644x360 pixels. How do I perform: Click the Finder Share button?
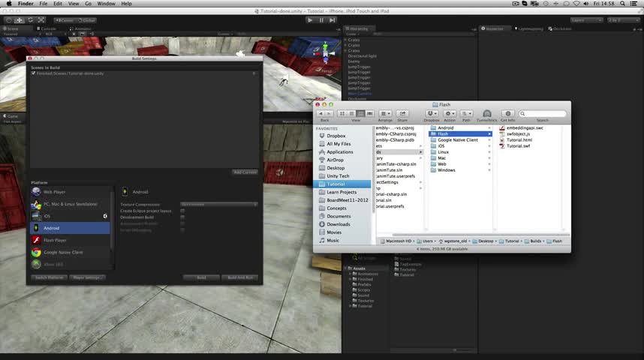pos(402,114)
